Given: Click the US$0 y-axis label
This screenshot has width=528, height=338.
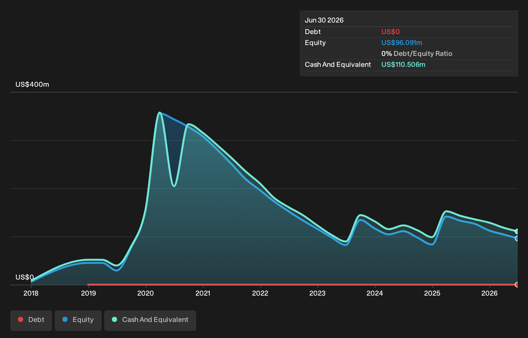Looking at the screenshot, I should pyautogui.click(x=25, y=277).
